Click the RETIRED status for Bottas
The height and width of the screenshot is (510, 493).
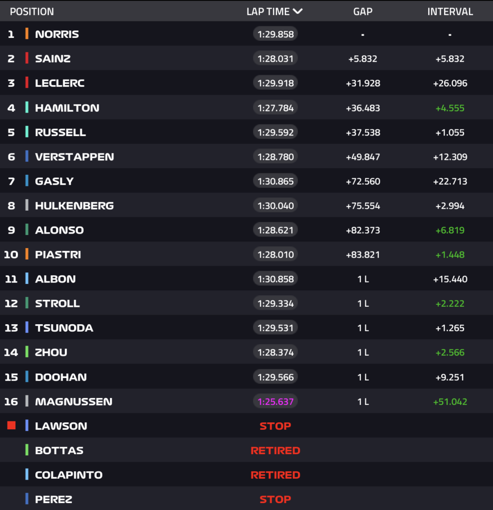point(275,450)
